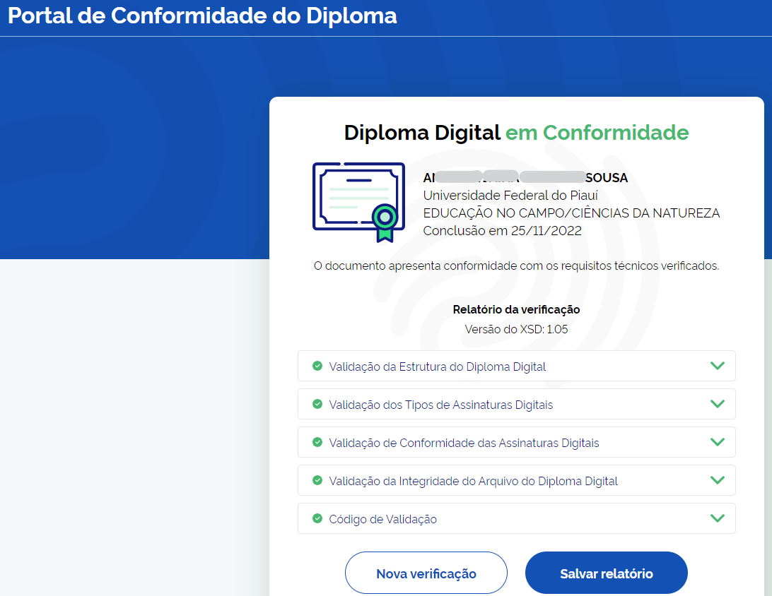Click the conformity statement sentence

coord(516,266)
